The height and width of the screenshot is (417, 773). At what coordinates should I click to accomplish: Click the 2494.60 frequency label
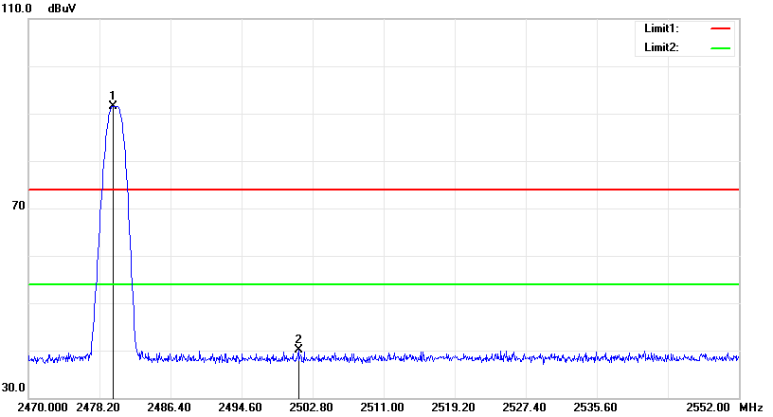[x=240, y=408]
